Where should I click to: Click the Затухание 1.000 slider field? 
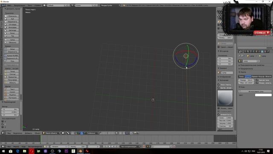(225, 123)
